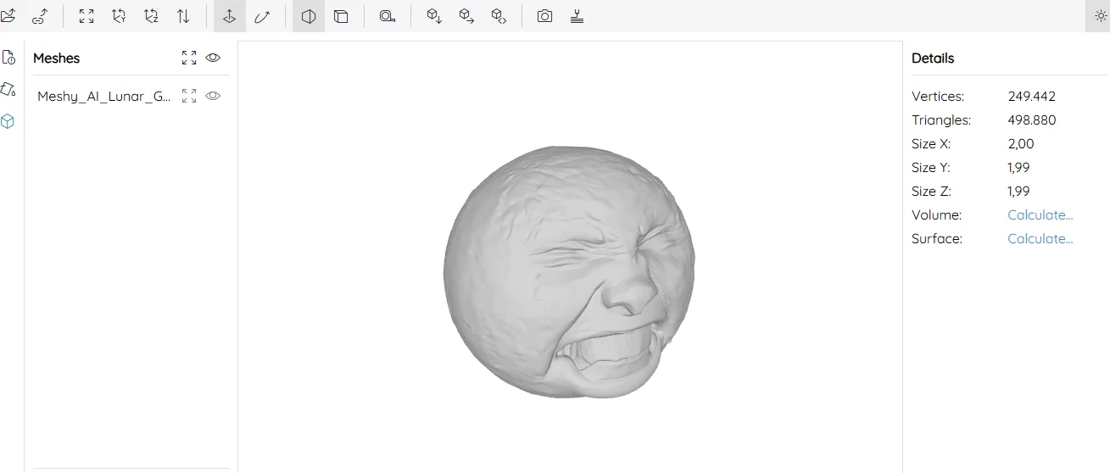Click the Open model from device icon
This screenshot has height=473, width=1110.
(x=8, y=16)
